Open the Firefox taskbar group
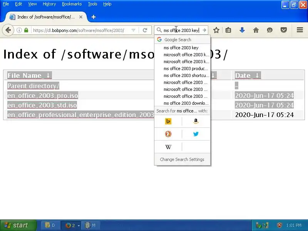 pos(71,225)
